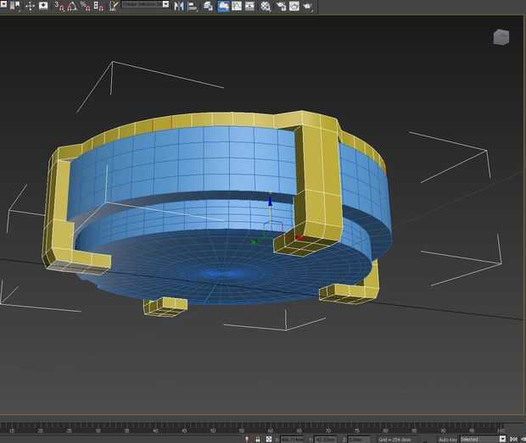The height and width of the screenshot is (443, 526).
Task: Open the Curve Editor
Action: 238,6
